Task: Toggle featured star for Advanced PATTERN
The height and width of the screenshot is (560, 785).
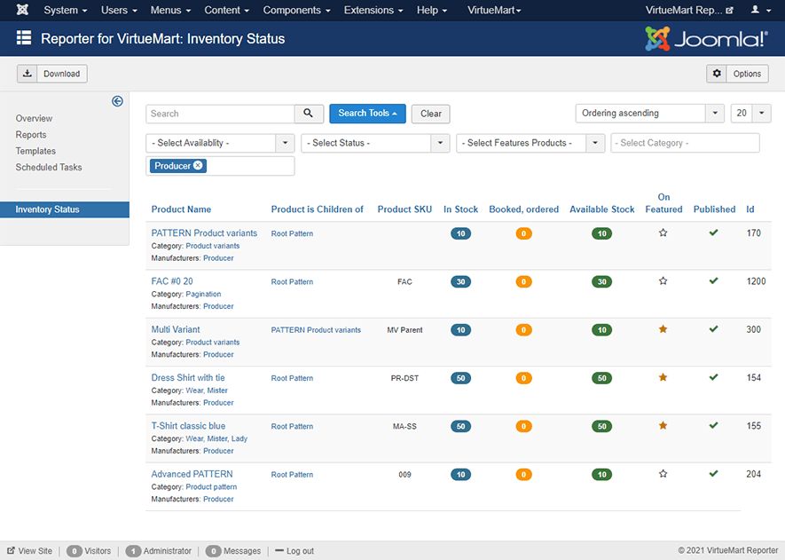Action: (663, 473)
